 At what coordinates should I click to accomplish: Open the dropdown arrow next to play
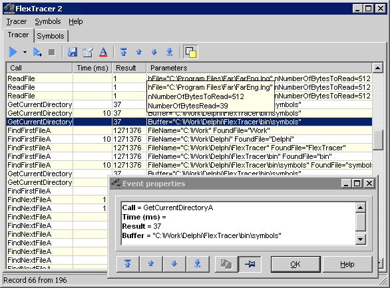(25, 52)
